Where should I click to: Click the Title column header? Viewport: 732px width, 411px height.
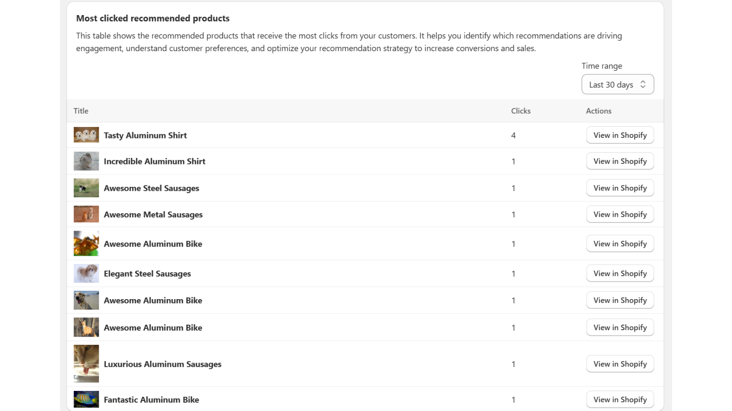point(81,111)
